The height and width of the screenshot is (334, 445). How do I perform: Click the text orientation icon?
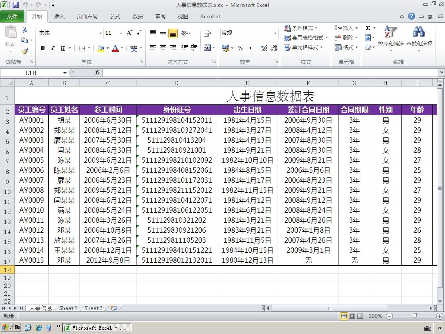(x=185, y=33)
